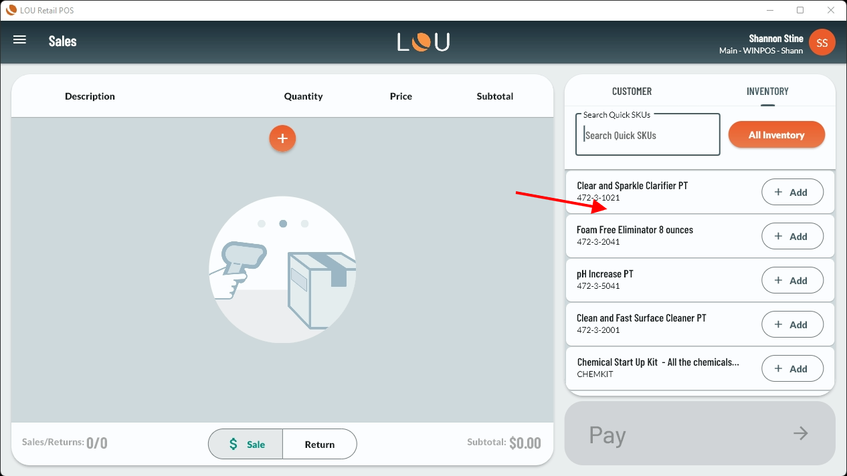
Task: Close the LOU Retail POS window
Action: pyautogui.click(x=831, y=10)
